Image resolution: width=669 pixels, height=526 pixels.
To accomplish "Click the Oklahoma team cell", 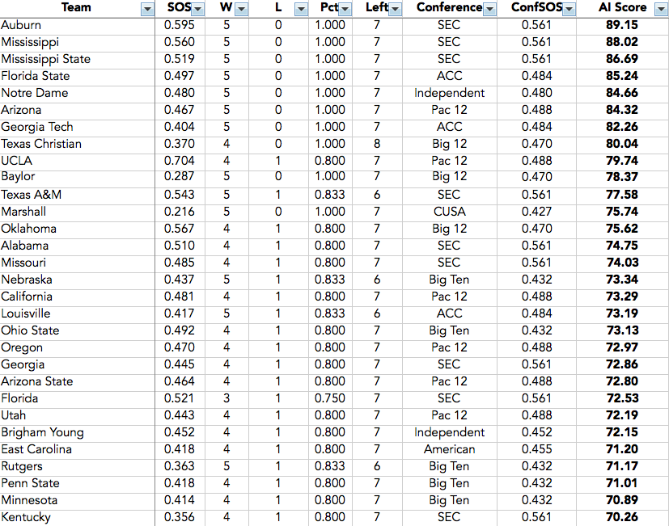I will [x=77, y=229].
